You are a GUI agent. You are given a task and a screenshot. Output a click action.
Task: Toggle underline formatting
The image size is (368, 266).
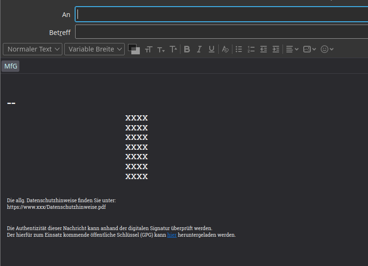coord(211,49)
